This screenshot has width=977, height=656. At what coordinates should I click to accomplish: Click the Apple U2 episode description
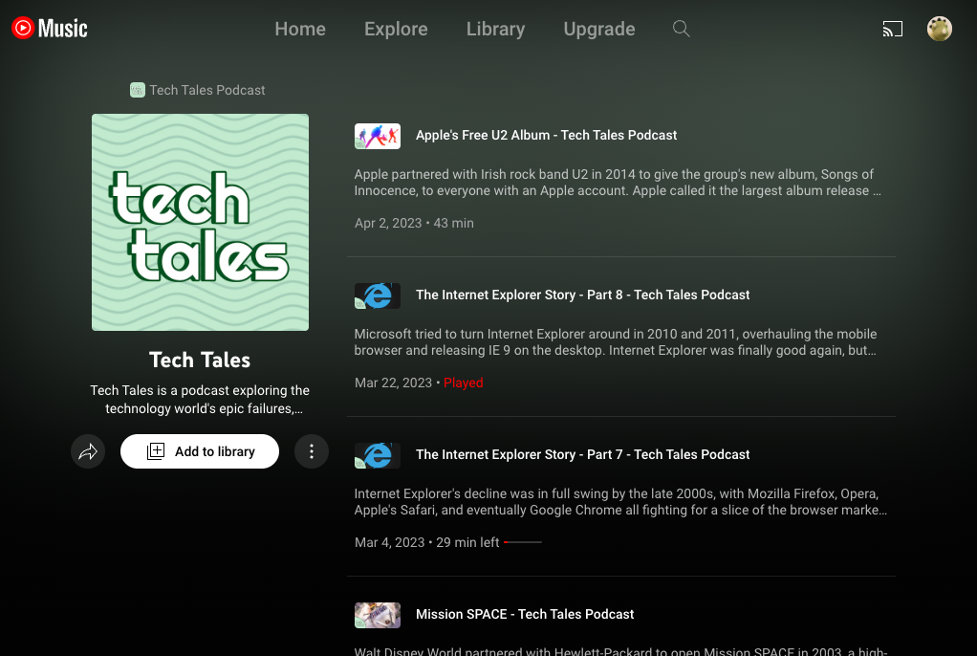tap(618, 182)
